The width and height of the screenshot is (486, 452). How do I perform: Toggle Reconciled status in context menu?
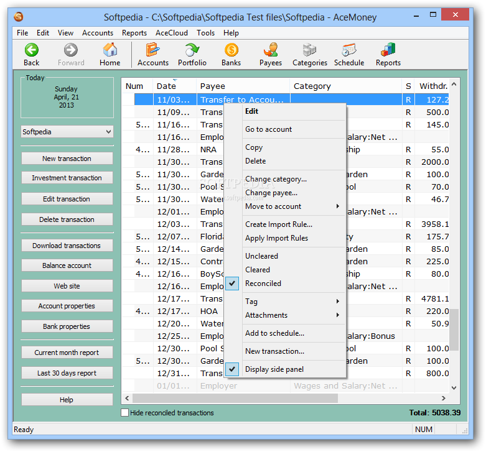284,284
